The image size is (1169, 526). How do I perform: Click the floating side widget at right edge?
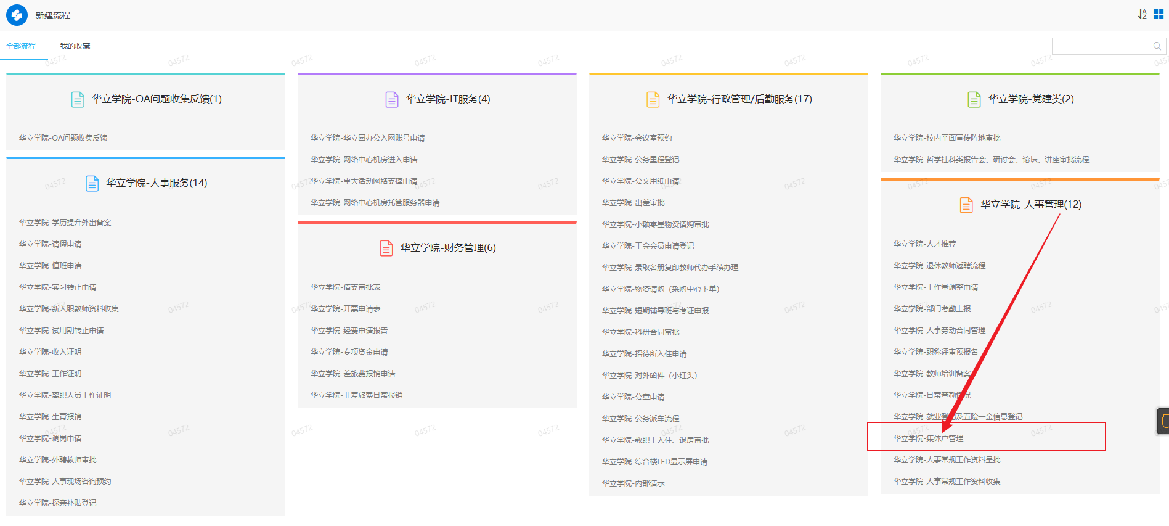click(x=1163, y=421)
